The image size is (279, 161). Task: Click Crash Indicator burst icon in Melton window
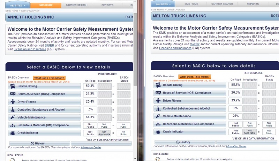(x=158, y=132)
